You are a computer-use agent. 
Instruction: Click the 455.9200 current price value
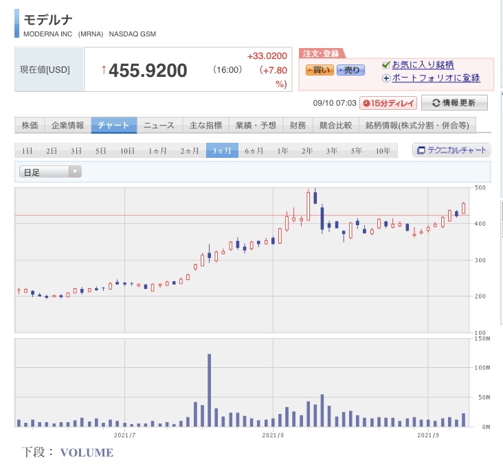point(148,71)
